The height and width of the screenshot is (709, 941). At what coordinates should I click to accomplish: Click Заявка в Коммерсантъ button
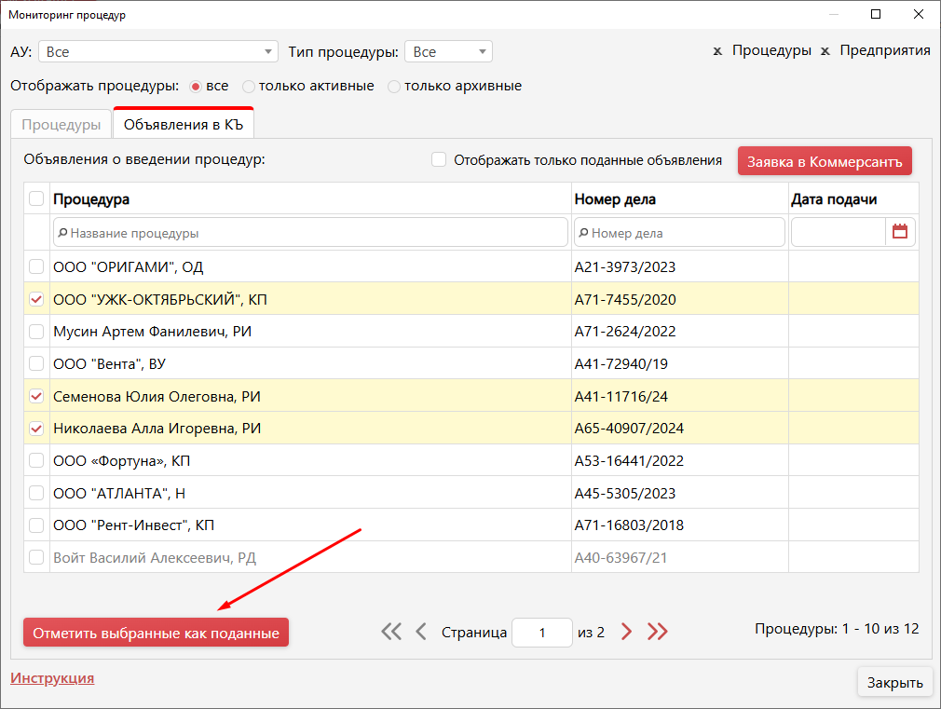point(825,161)
